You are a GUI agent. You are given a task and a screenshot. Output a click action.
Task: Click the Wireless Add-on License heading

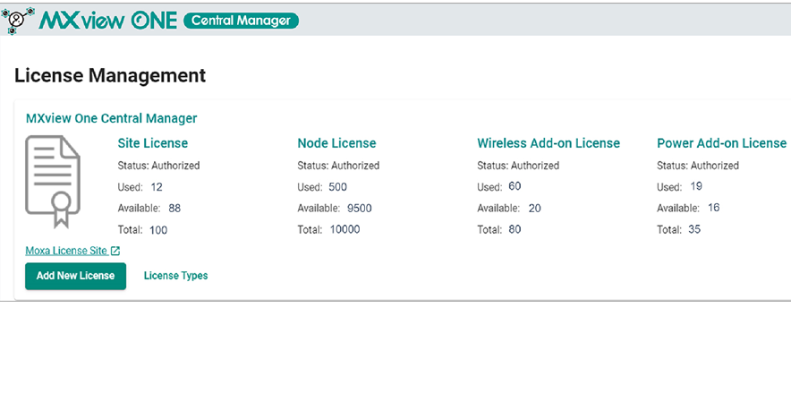click(x=549, y=143)
